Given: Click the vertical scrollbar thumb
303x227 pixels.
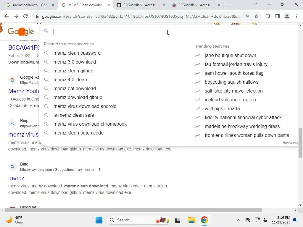Looking at the screenshot, I should [x=301, y=143].
